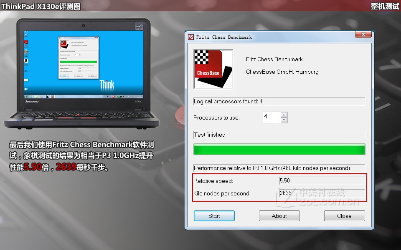Click the Fritz Chess Benchmark title bar icon
The width and height of the screenshot is (401, 250).
191,37
